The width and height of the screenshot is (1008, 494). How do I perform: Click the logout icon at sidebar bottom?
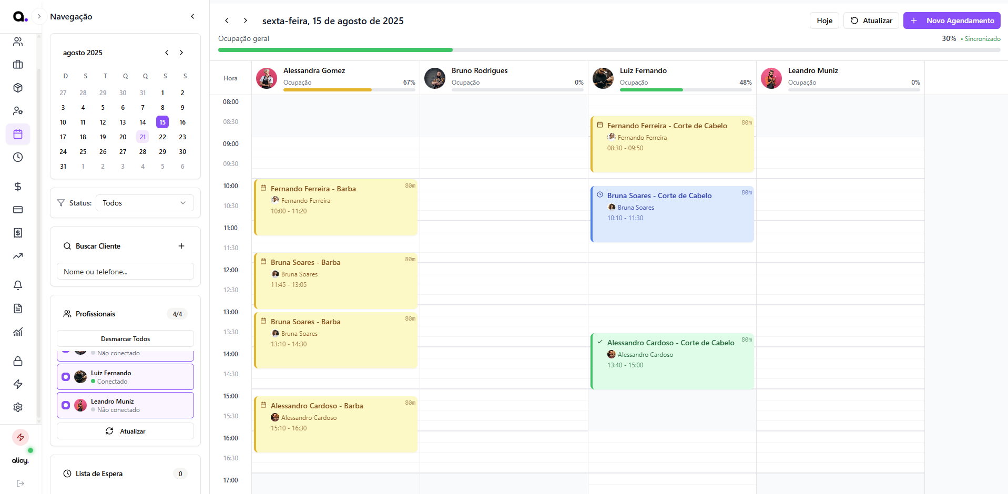[x=21, y=483]
